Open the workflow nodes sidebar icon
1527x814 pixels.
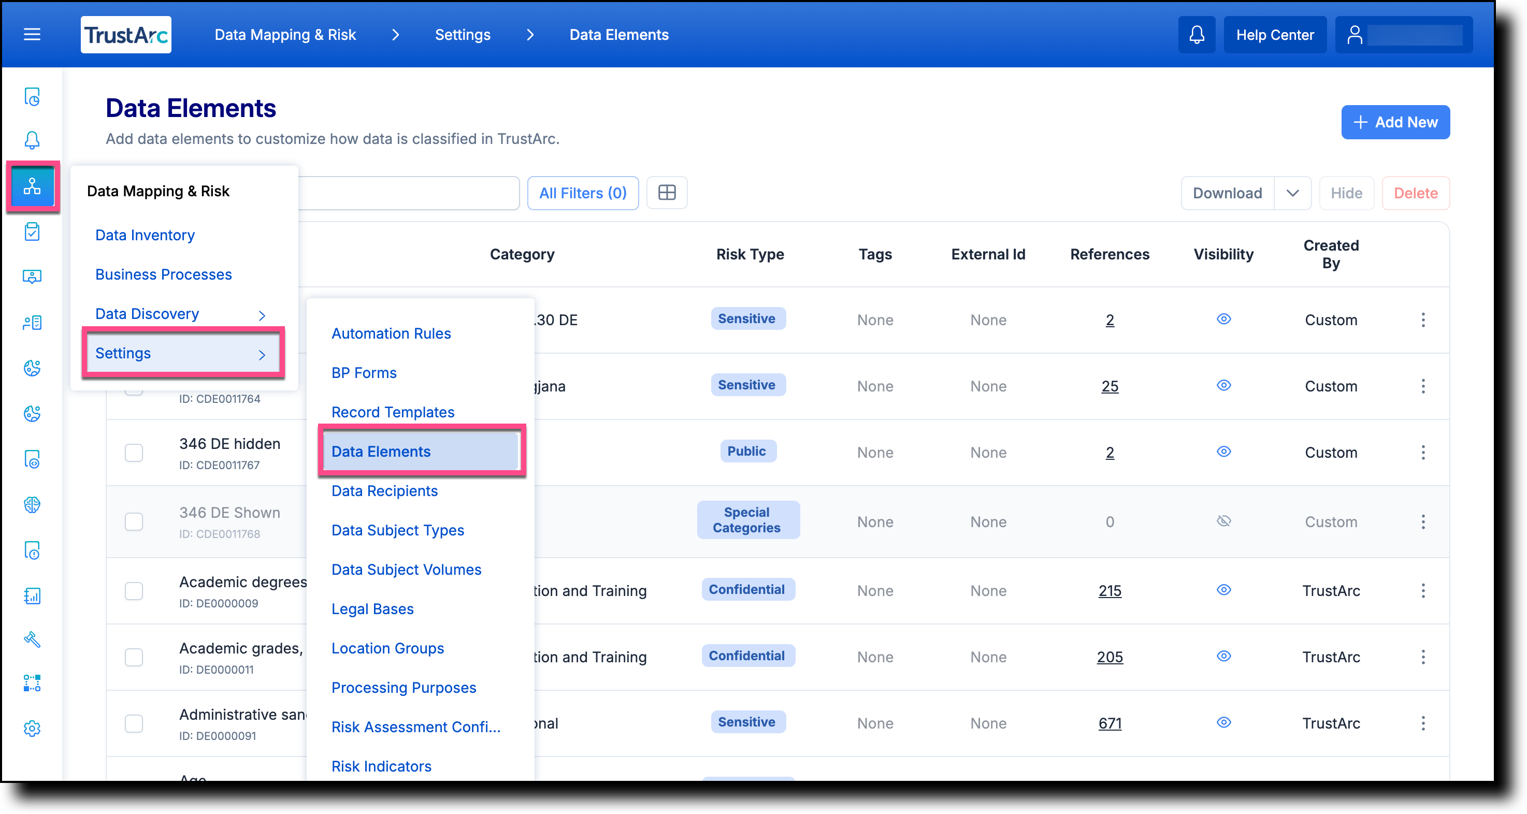[x=32, y=683]
